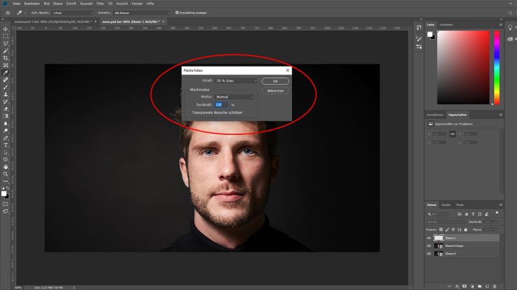
Task: Click the Home icon in options bar
Action: (x=6, y=13)
